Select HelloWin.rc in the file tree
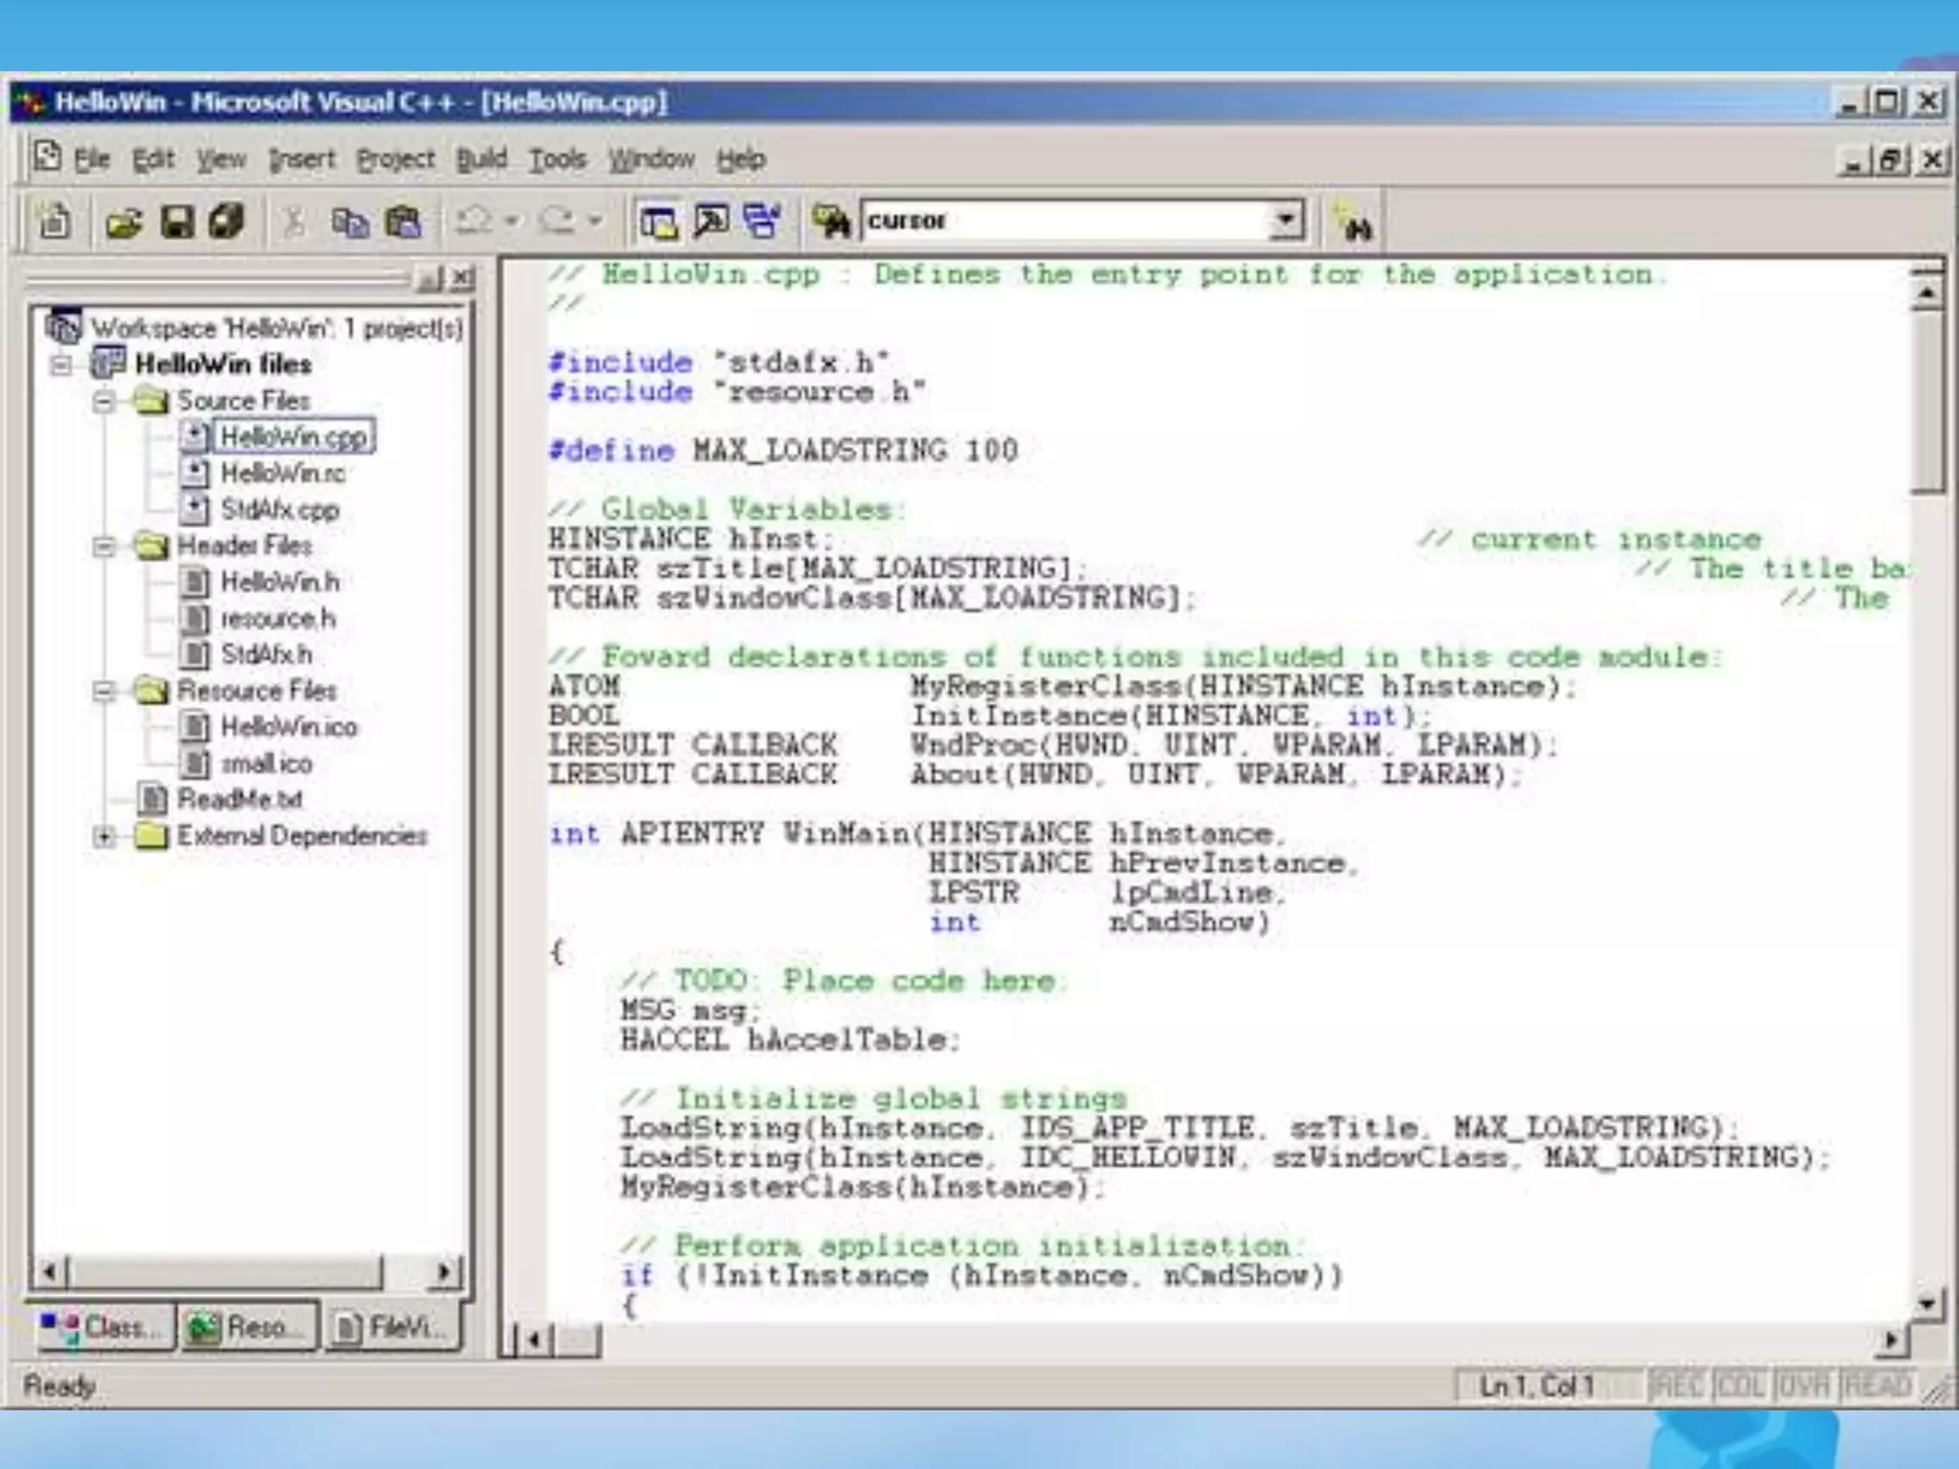 (x=282, y=473)
